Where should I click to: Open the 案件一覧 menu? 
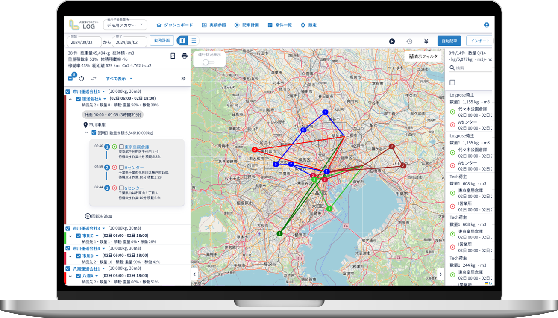[x=280, y=25]
